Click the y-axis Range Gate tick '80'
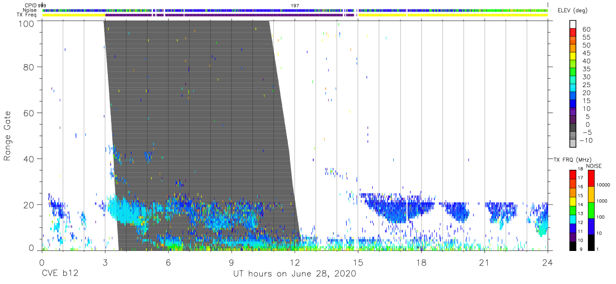The image size is (616, 284). coord(30,67)
